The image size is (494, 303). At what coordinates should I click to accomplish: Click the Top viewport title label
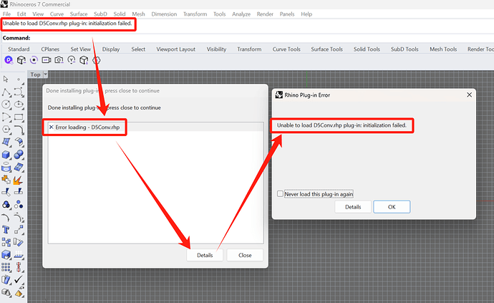(35, 74)
